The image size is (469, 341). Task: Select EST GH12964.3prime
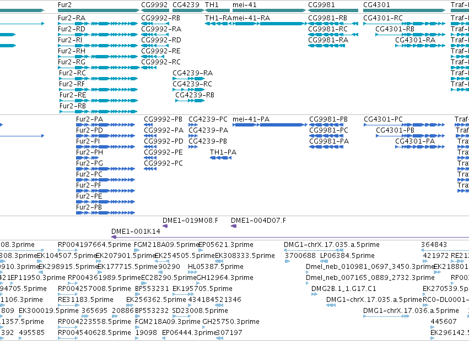[x=225, y=278]
